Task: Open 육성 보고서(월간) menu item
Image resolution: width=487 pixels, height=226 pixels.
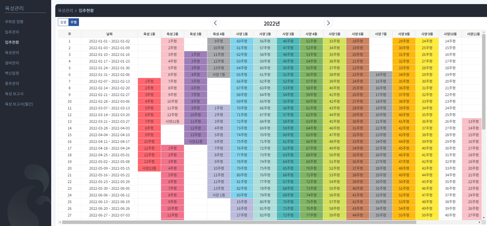Action: coord(19,104)
